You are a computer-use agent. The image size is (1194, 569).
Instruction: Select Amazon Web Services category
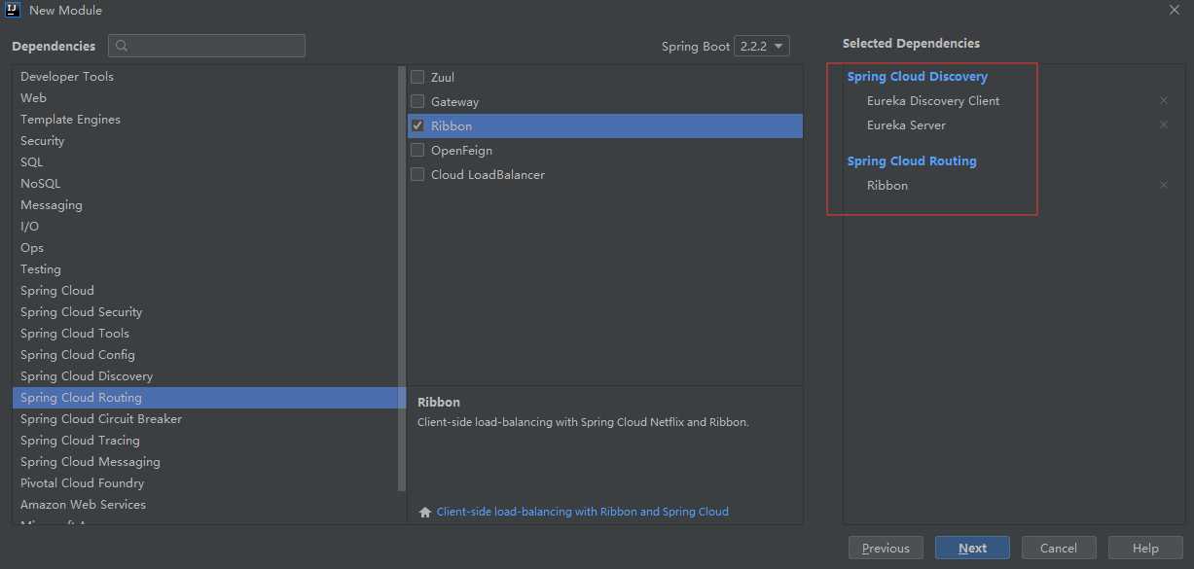tap(205, 504)
